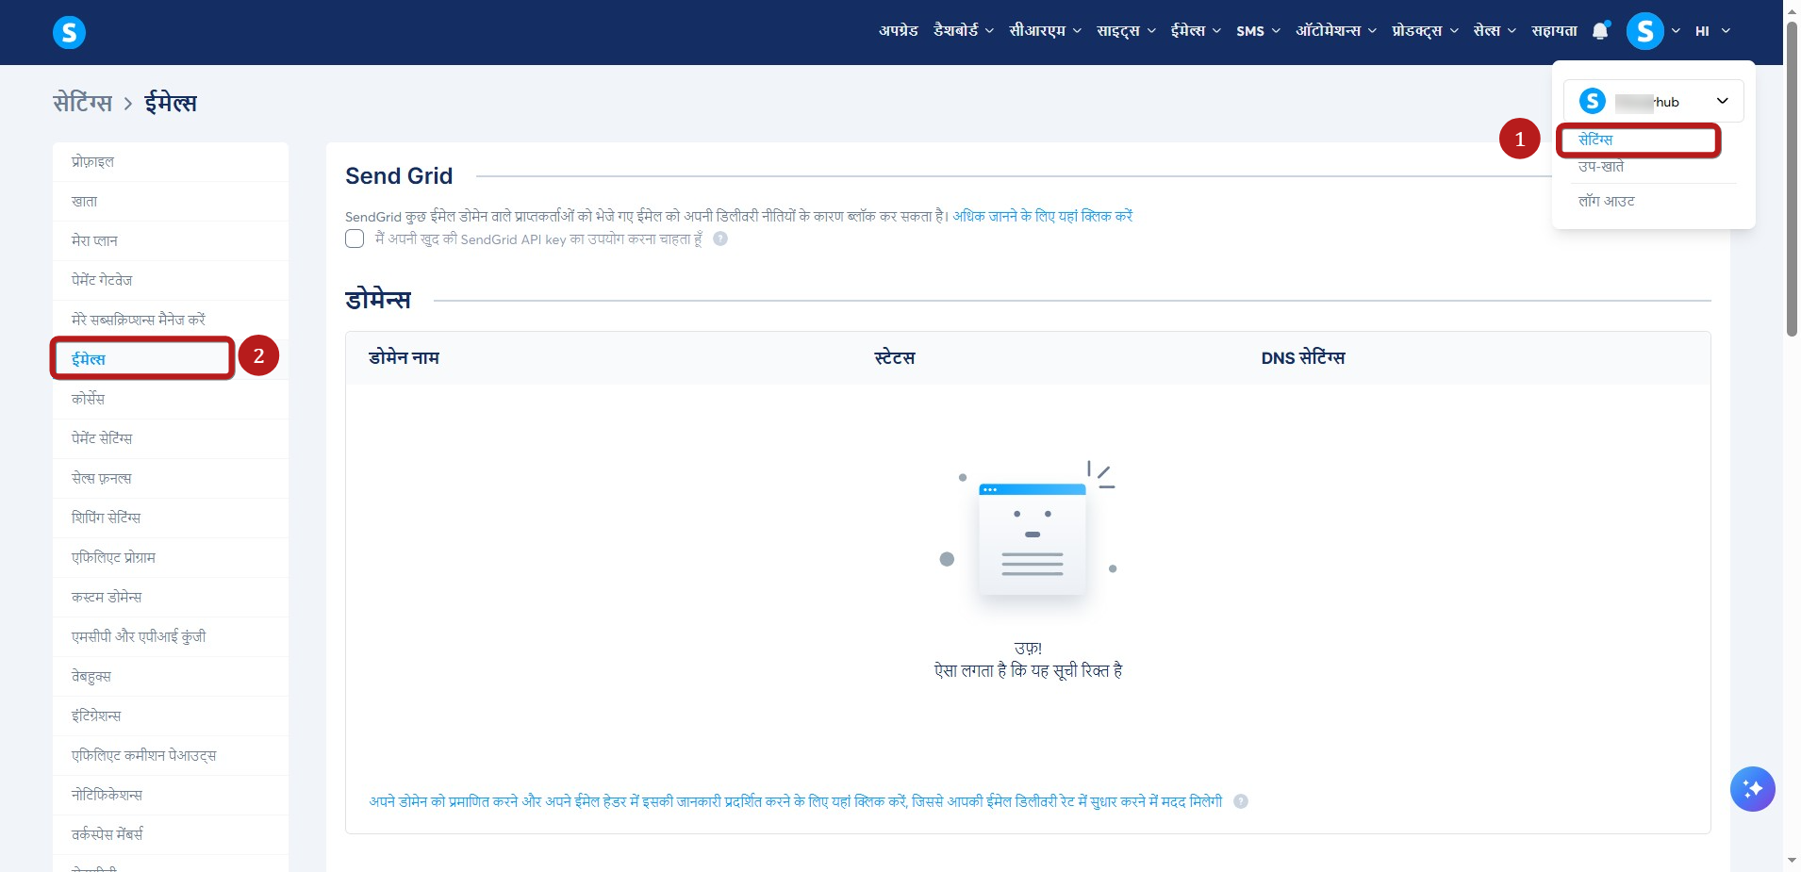The height and width of the screenshot is (872, 1801).
Task: Click the सेटिंग्स breadcrumb link
Action: click(x=82, y=103)
